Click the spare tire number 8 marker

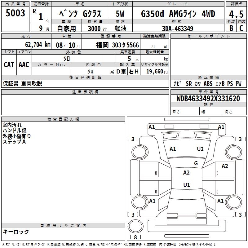[135, 237]
